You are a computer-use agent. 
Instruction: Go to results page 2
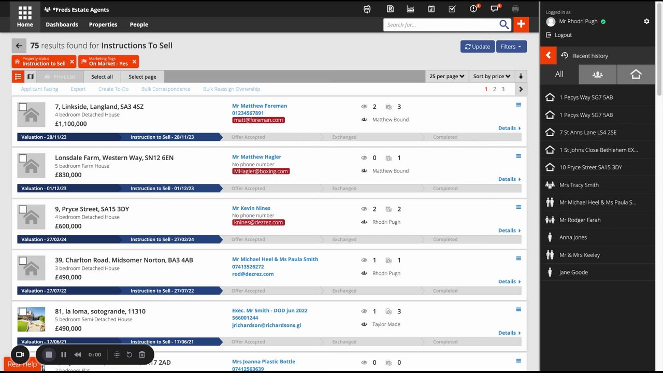495,89
